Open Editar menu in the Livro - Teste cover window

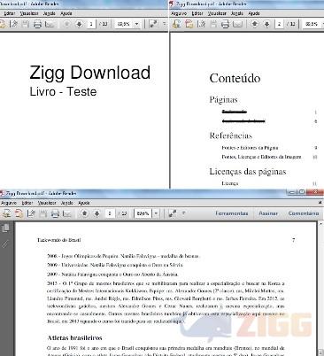(x=10, y=13)
